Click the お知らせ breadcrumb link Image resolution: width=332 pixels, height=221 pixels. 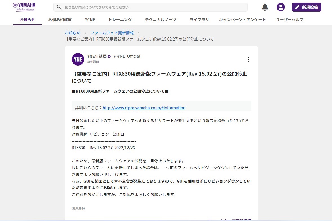tap(73, 33)
